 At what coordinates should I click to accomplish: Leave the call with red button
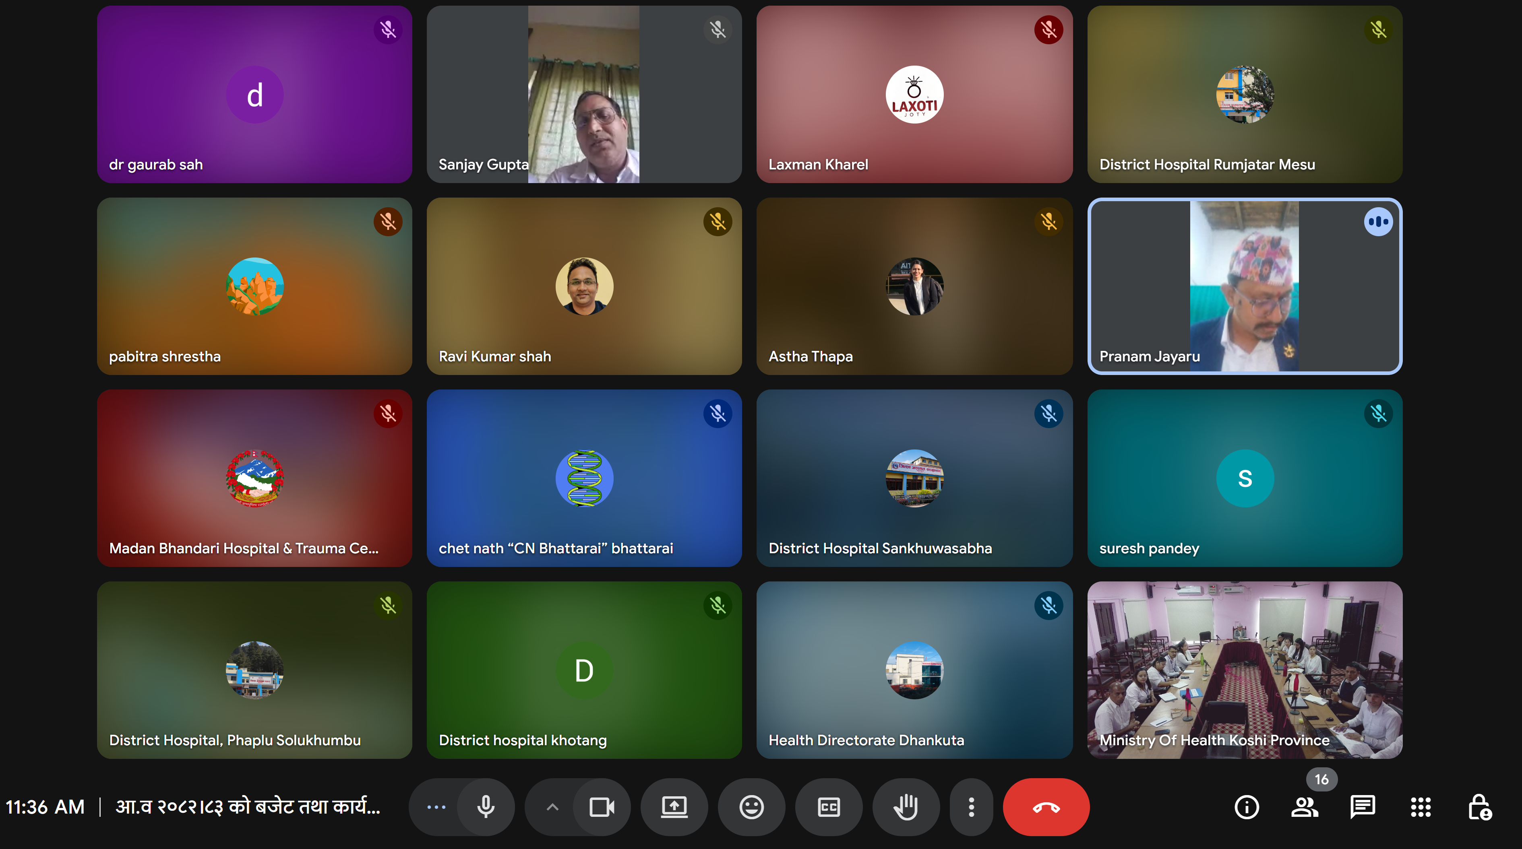(x=1046, y=807)
